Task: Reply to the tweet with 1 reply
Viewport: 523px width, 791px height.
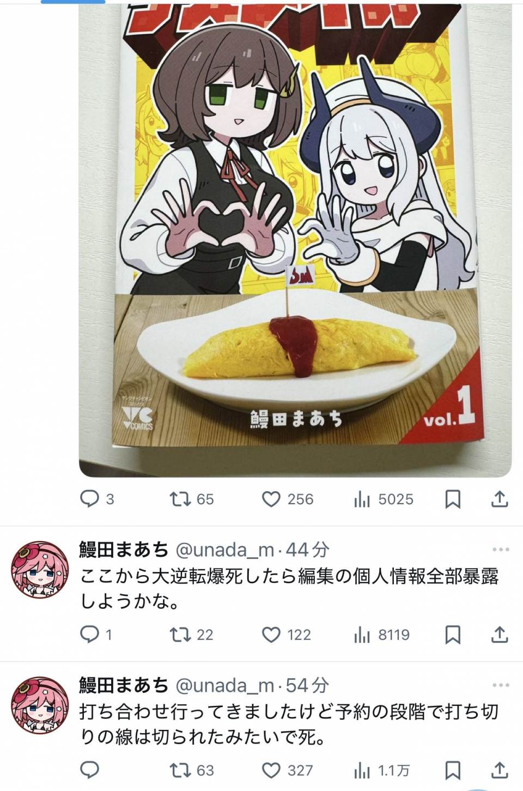Action: point(96,635)
